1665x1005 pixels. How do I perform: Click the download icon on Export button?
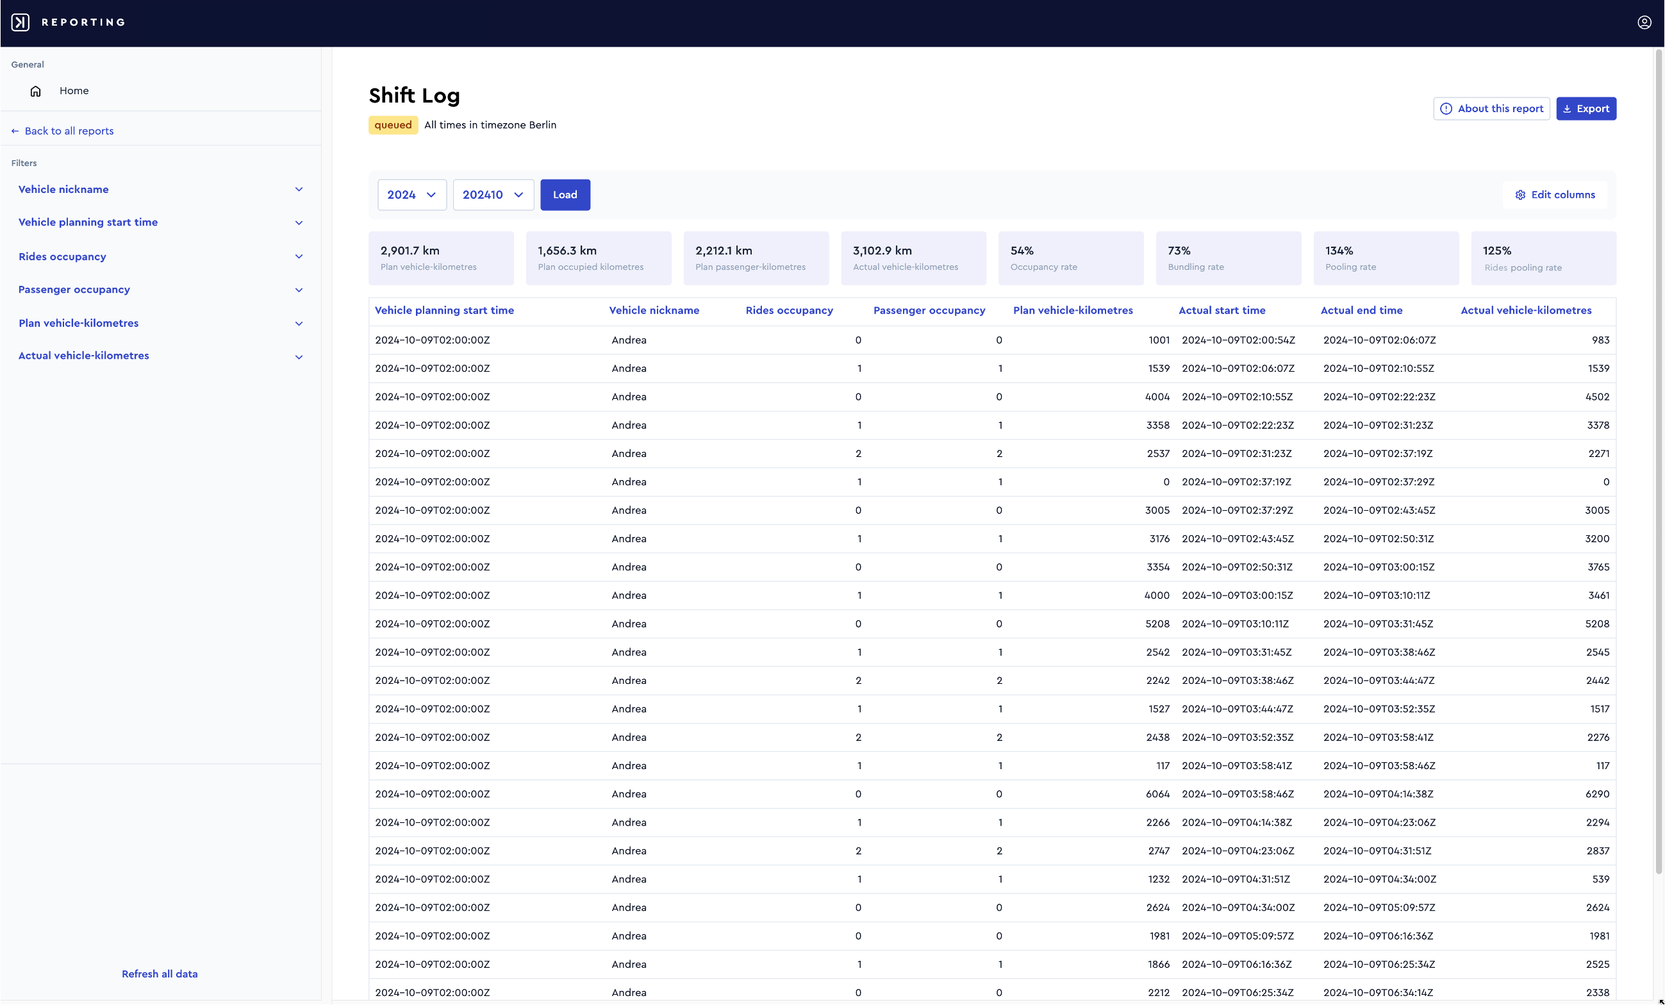click(x=1566, y=109)
